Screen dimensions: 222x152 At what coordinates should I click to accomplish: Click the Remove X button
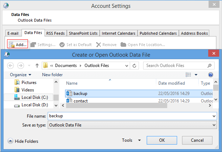tap(106, 45)
